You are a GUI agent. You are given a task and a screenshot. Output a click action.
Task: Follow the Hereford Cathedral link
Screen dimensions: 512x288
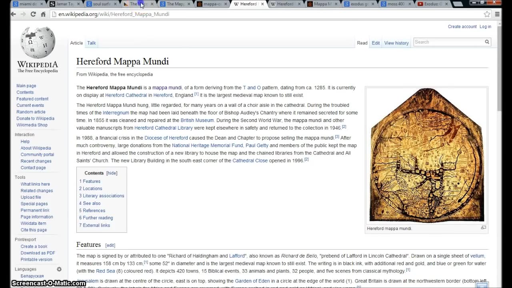pyautogui.click(x=126, y=95)
